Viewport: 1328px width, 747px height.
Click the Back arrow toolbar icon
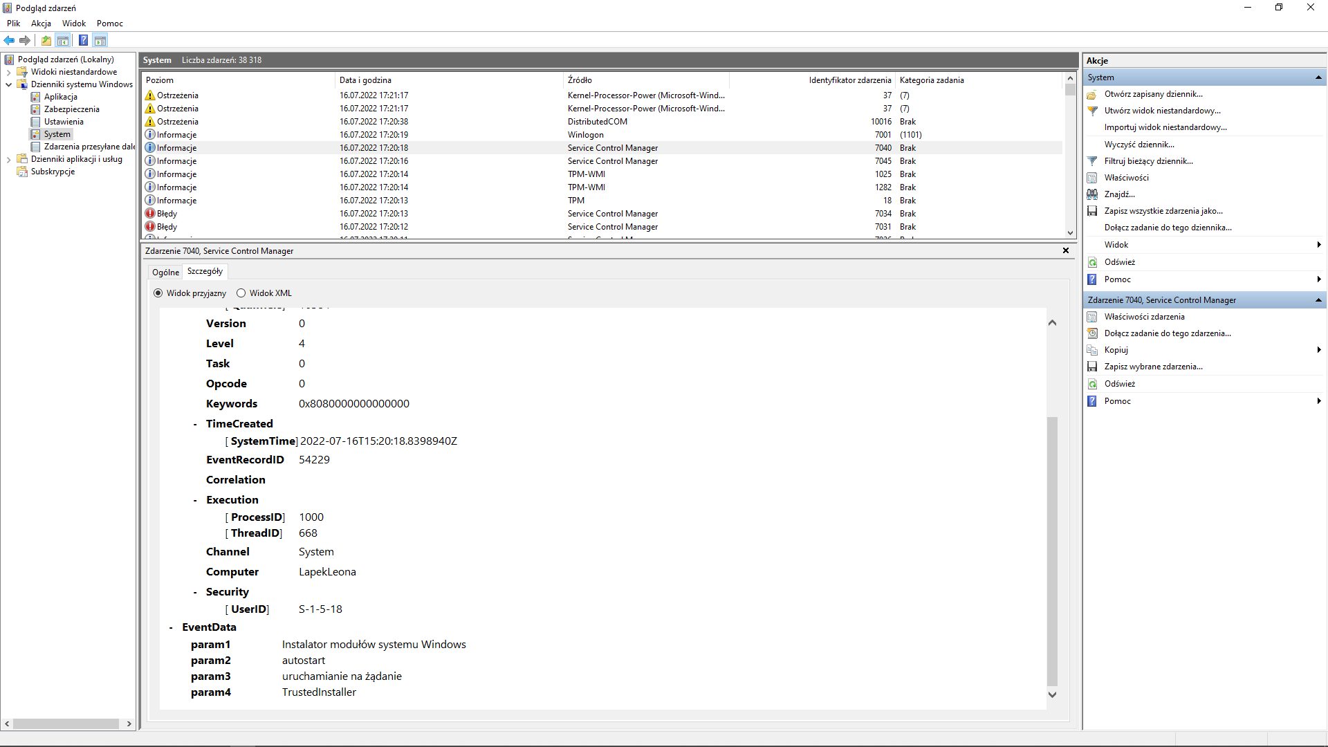click(9, 40)
